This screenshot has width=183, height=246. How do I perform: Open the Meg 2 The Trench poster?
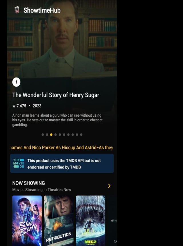click(x=90, y=221)
